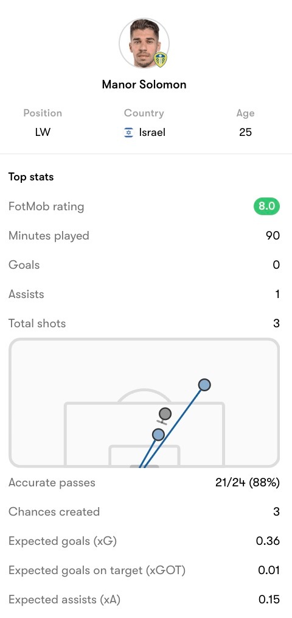The width and height of the screenshot is (292, 618).
Task: Select the Minutes played row
Action: [x=144, y=236]
